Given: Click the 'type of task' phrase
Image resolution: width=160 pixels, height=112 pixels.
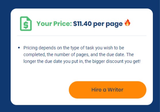Looking at the screenshot, I should (x=78, y=48).
